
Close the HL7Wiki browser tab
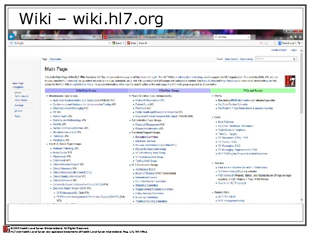[x=248, y=37]
